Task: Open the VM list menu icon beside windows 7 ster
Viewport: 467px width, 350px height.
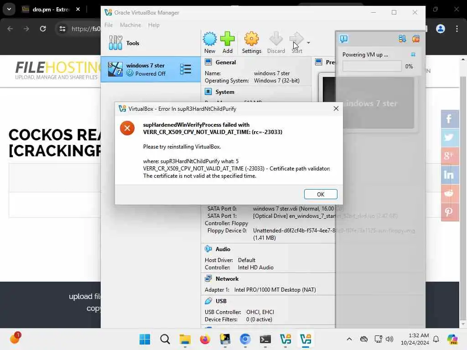Action: point(186,69)
